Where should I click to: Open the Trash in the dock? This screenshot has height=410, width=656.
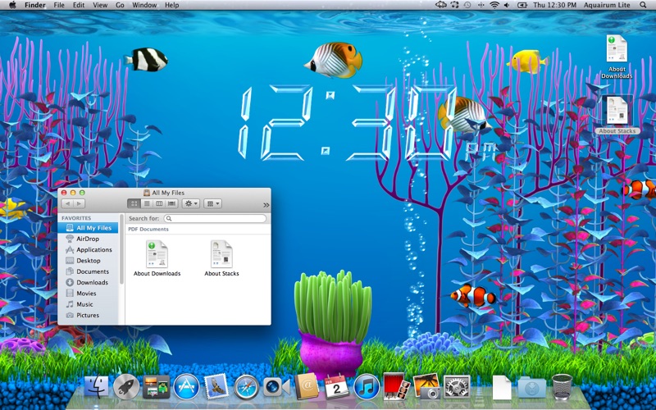563,386
